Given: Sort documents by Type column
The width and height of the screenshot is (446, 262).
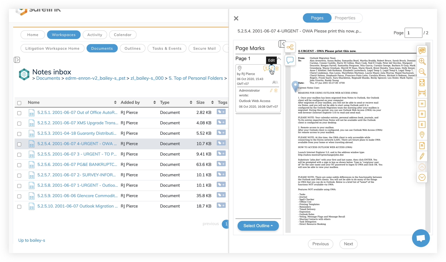Looking at the screenshot, I should pyautogui.click(x=191, y=102).
